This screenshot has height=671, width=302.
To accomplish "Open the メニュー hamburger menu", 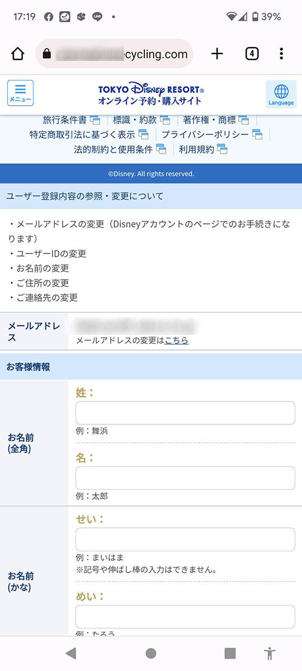I will coord(20,93).
